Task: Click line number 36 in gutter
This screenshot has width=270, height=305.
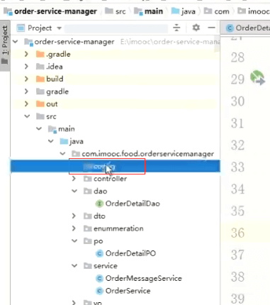Action: tap(237, 233)
